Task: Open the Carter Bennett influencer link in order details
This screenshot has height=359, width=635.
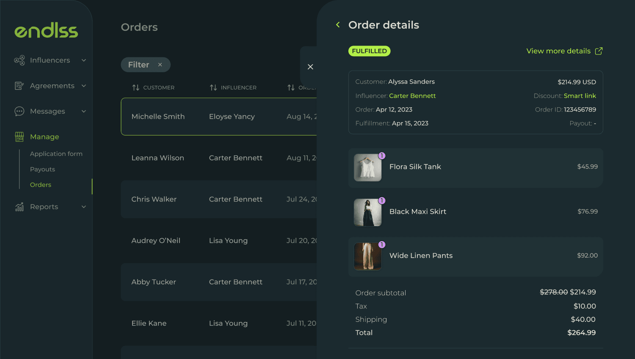Action: click(412, 96)
